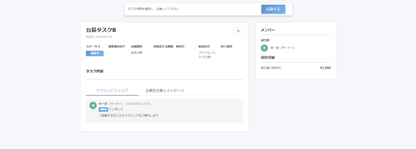Click the 納期または期間 column label
The width and height of the screenshot is (416, 149).
(x=163, y=47)
